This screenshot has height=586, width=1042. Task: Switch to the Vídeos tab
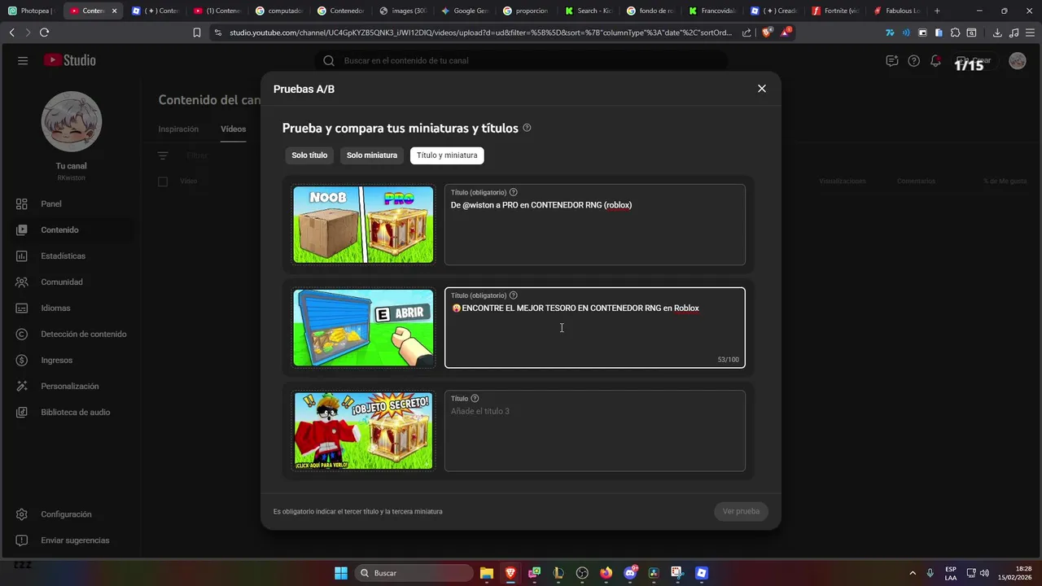(x=233, y=129)
